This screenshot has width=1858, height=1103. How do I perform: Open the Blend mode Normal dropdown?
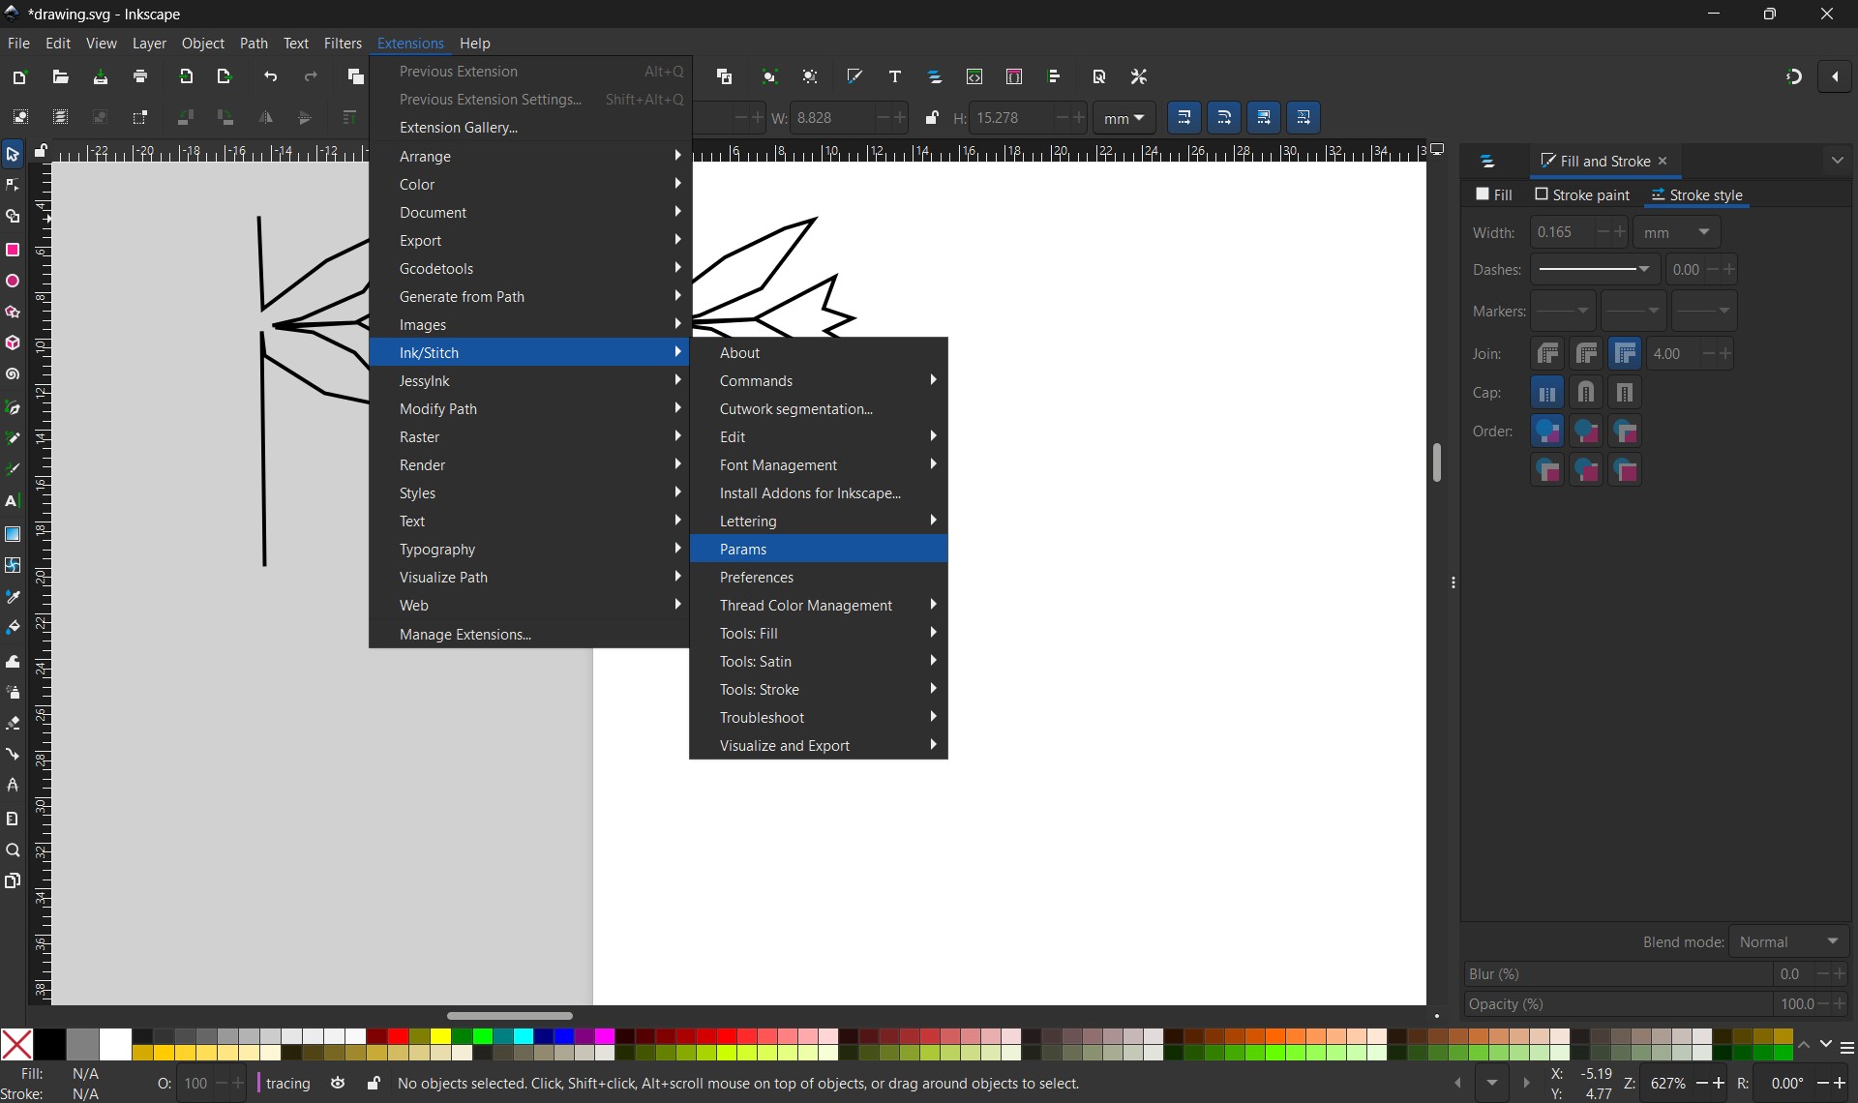(x=1789, y=941)
